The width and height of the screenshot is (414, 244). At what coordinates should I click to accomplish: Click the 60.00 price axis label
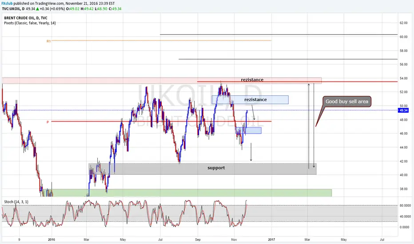click(x=403, y=37)
